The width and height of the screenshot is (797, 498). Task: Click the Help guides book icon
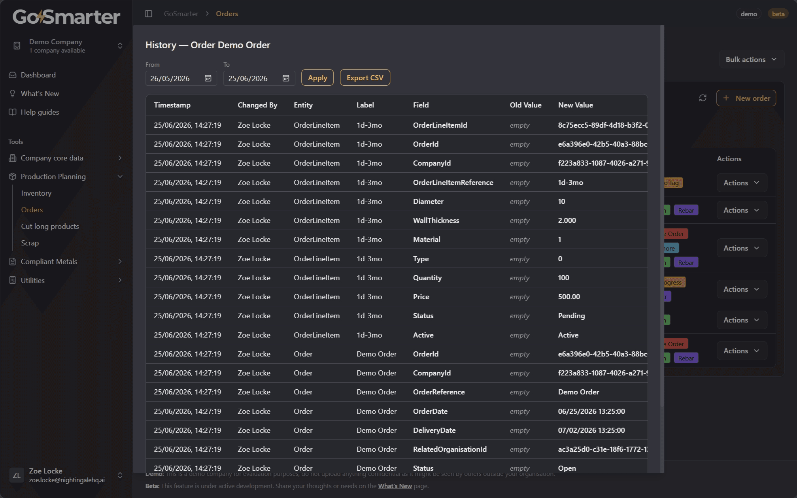click(13, 112)
